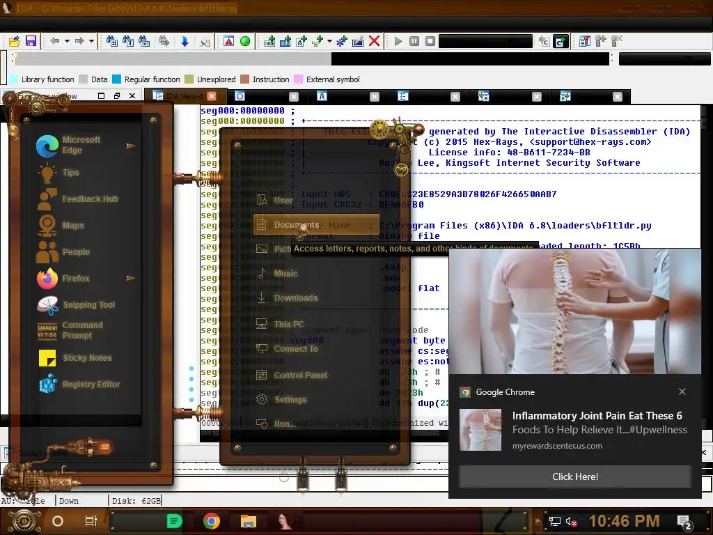Screen dimensions: 713x535
Task: Click the muted volume tray icon
Action: coord(571,521)
